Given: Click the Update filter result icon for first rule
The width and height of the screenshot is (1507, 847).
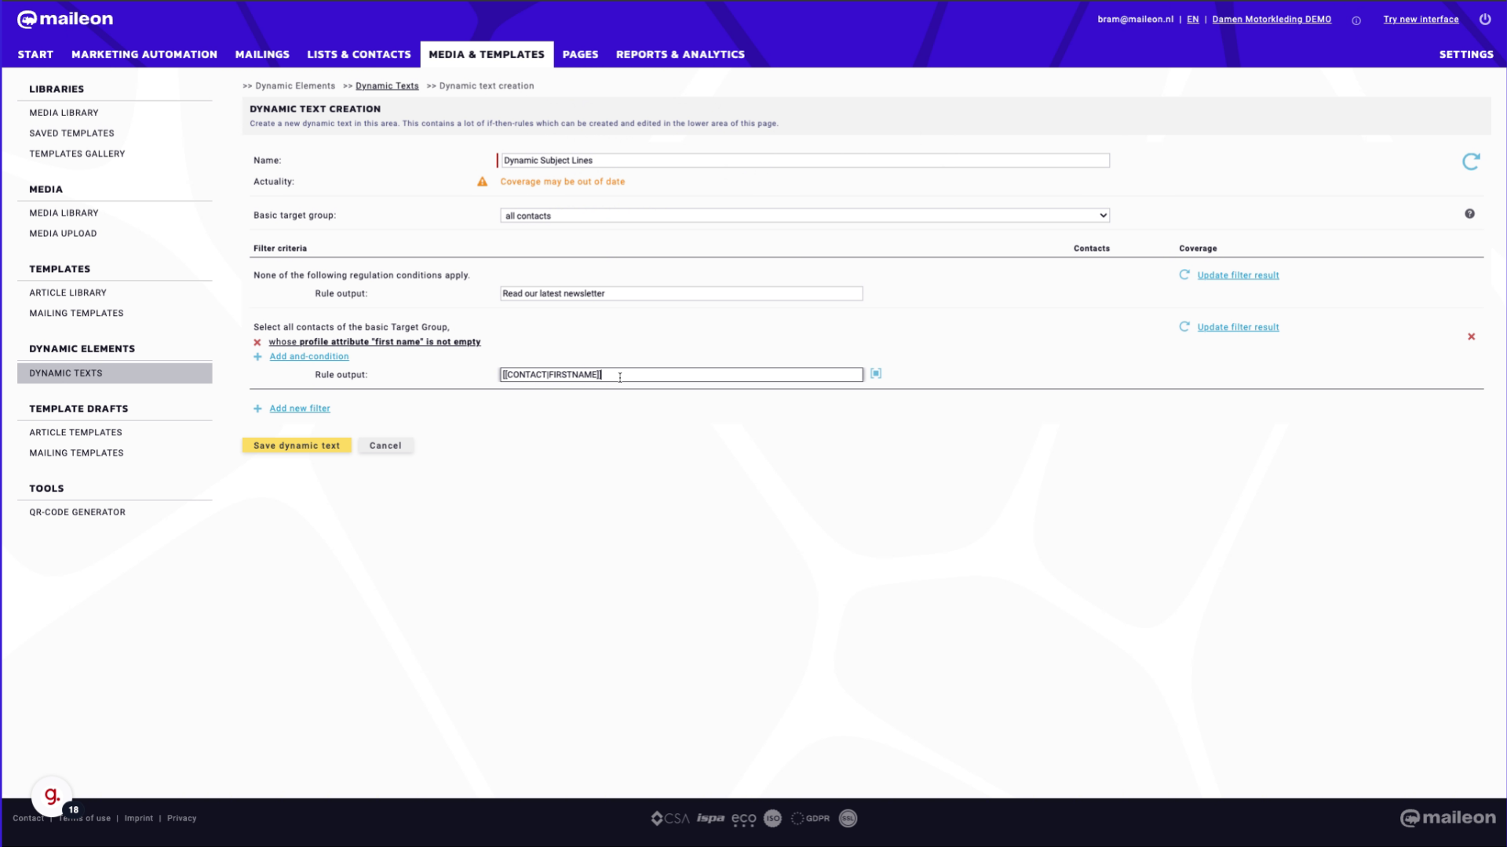Looking at the screenshot, I should [1185, 274].
